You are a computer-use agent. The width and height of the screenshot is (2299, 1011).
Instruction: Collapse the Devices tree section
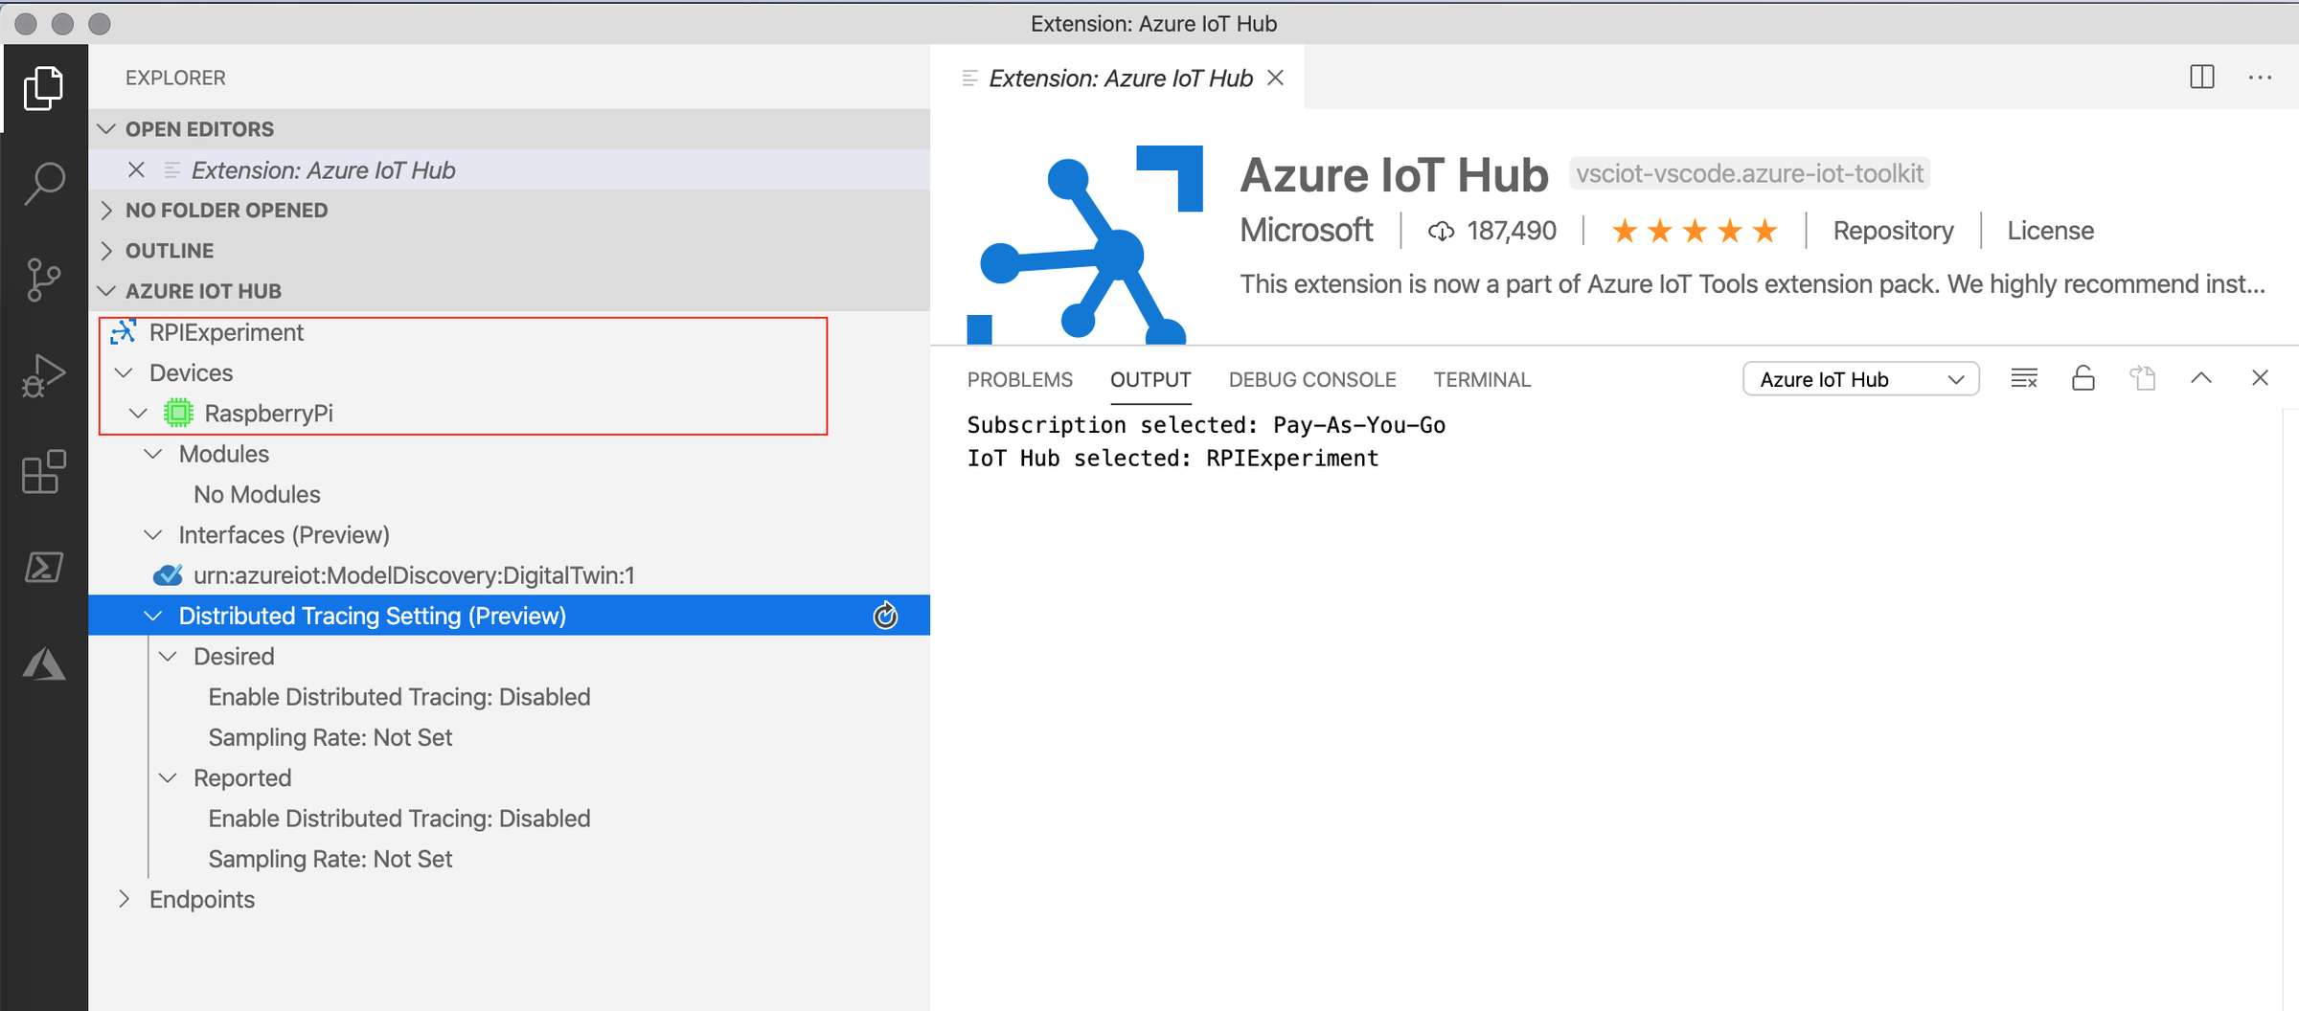pyautogui.click(x=124, y=372)
